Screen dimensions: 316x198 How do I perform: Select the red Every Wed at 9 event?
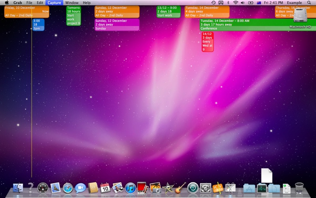click(208, 42)
